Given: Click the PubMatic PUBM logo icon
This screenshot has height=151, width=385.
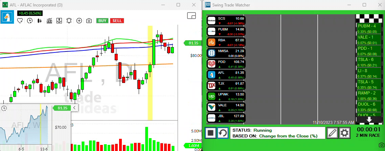Looking at the screenshot, I should point(211,31).
